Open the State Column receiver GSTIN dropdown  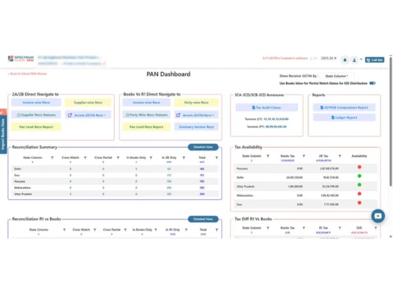pyautogui.click(x=336, y=76)
